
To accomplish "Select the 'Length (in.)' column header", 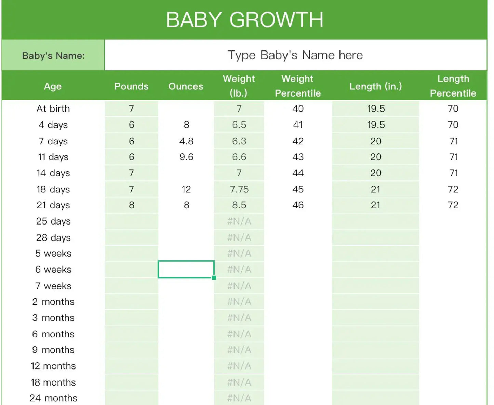I will tap(375, 86).
